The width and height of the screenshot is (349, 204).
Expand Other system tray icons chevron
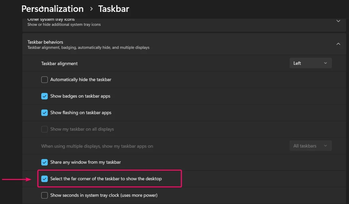338,21
